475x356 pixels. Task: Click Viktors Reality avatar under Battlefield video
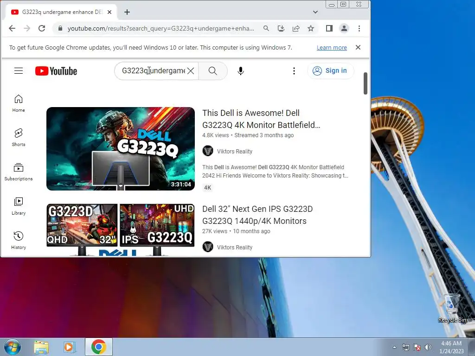[x=208, y=151]
